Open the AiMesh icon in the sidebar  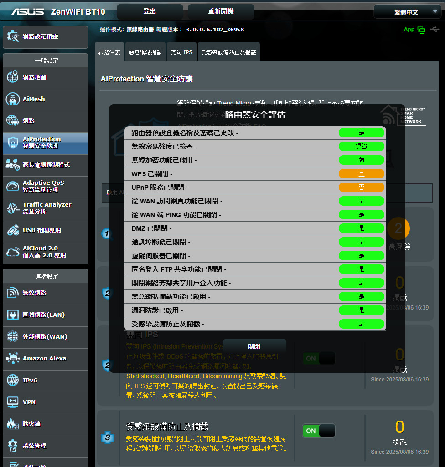point(13,99)
